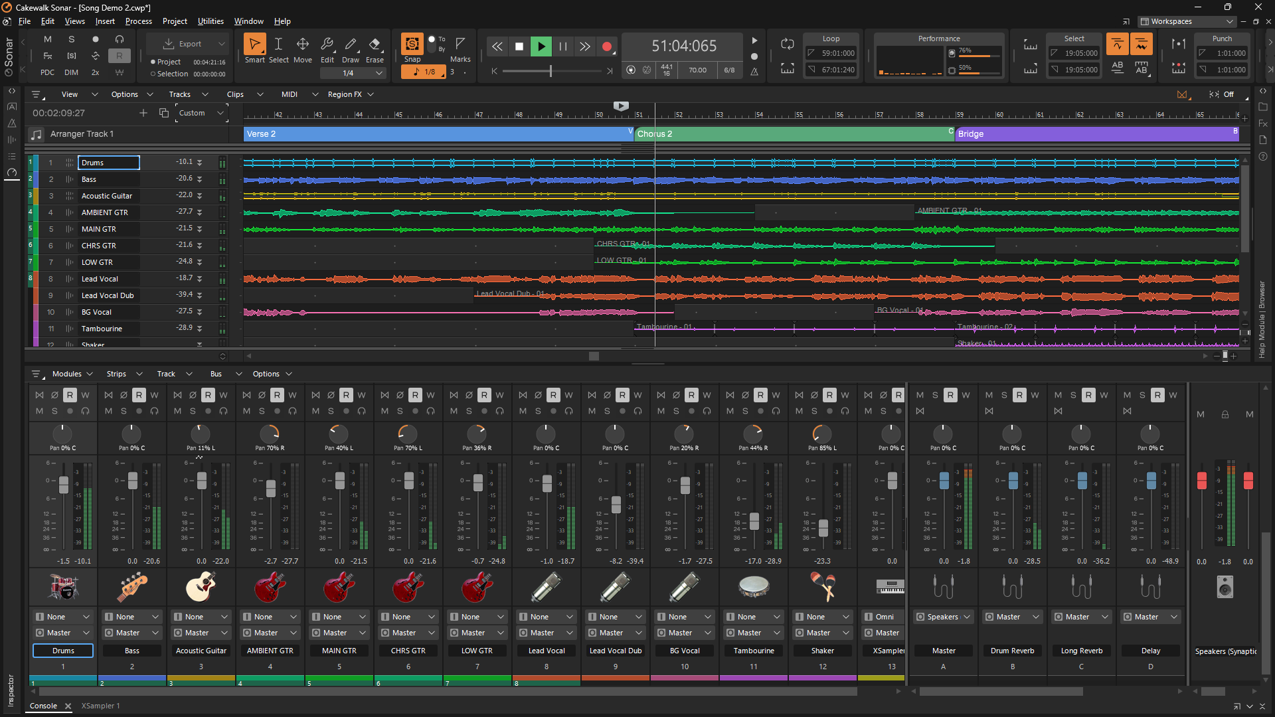Image resolution: width=1275 pixels, height=717 pixels.
Task: Select the Bridge arranger section
Action: 1097,134
